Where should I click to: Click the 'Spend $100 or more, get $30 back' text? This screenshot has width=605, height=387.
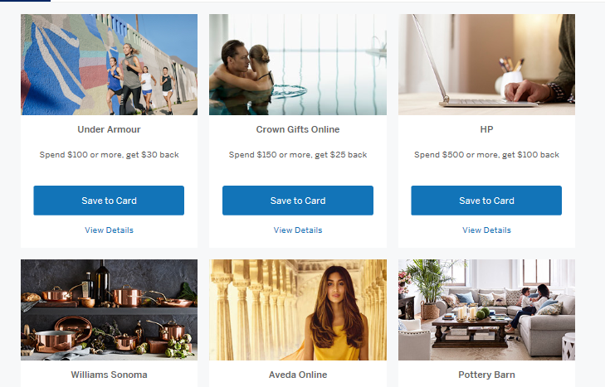(x=110, y=155)
